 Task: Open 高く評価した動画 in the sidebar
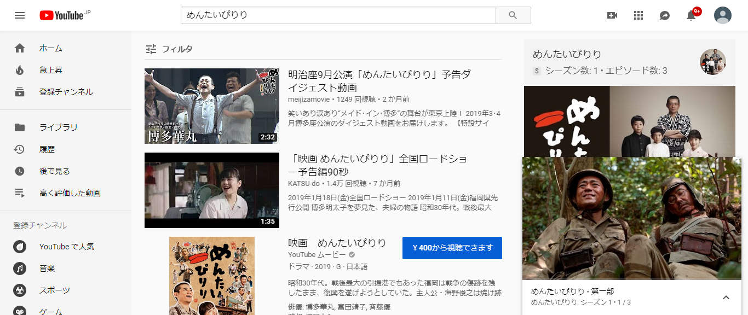click(x=70, y=193)
